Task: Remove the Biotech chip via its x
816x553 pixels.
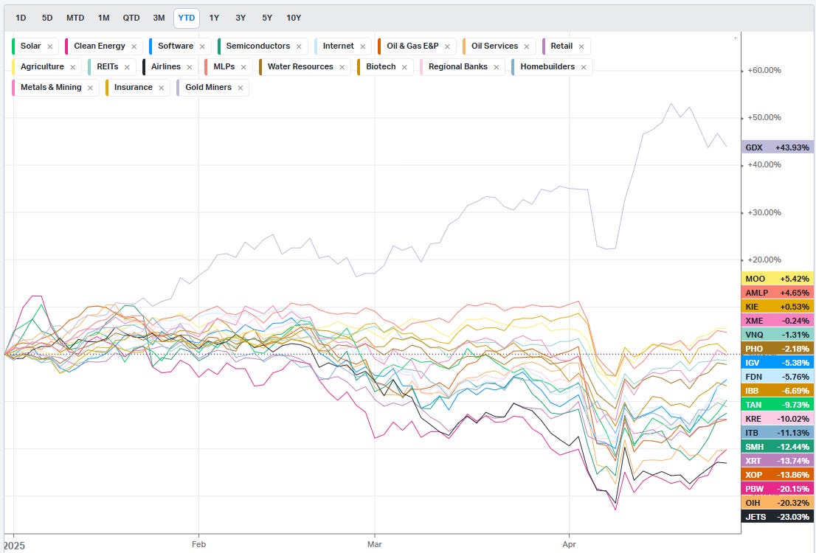Action: pos(404,67)
